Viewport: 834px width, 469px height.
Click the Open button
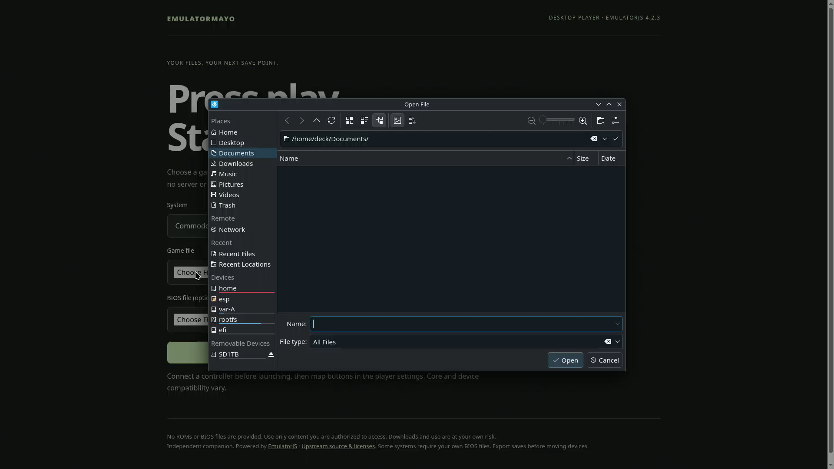(x=565, y=360)
